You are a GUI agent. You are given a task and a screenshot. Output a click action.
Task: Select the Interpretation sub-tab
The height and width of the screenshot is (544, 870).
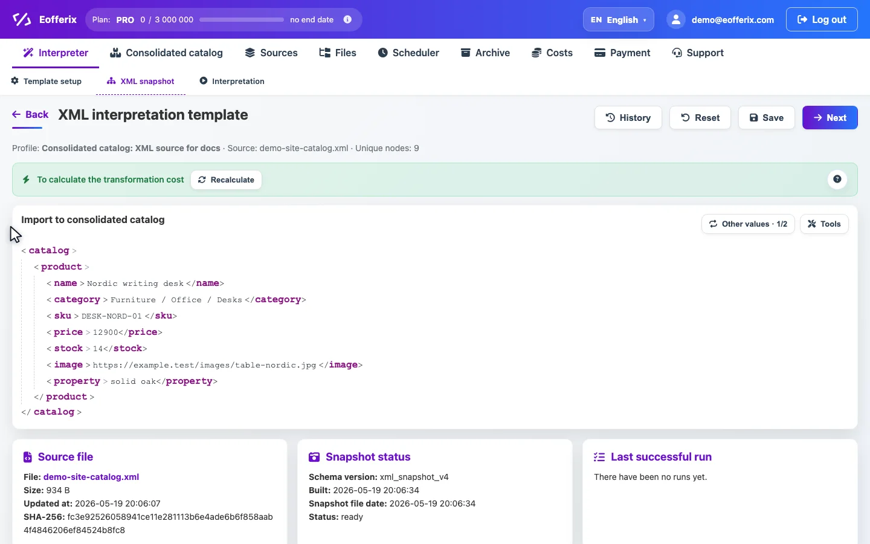tap(232, 81)
